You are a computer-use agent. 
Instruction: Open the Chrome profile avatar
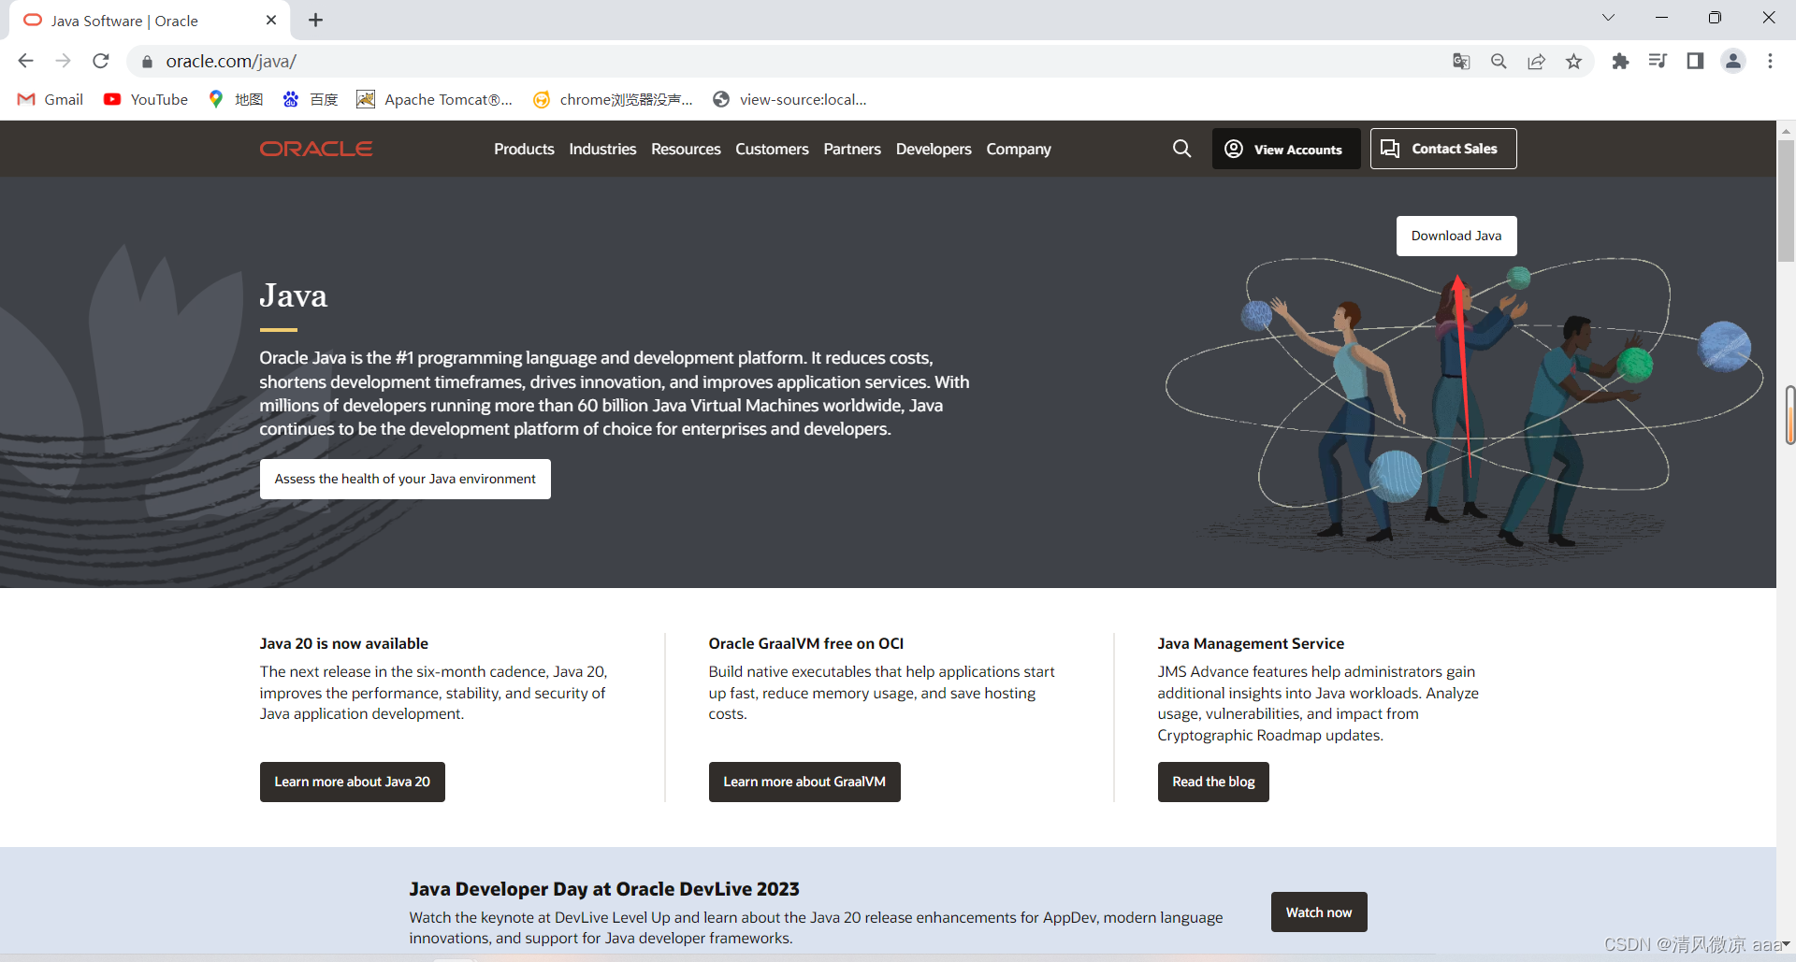tap(1733, 61)
